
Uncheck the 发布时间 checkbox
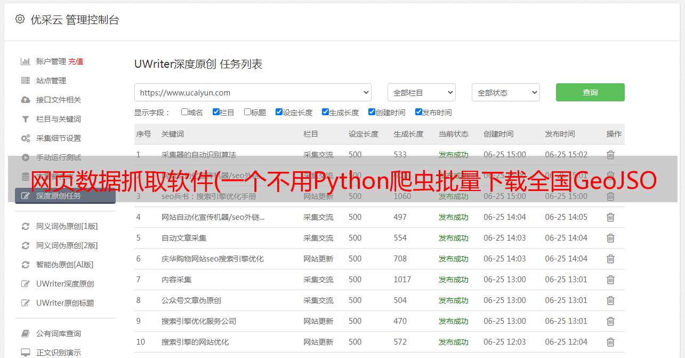click(x=418, y=112)
